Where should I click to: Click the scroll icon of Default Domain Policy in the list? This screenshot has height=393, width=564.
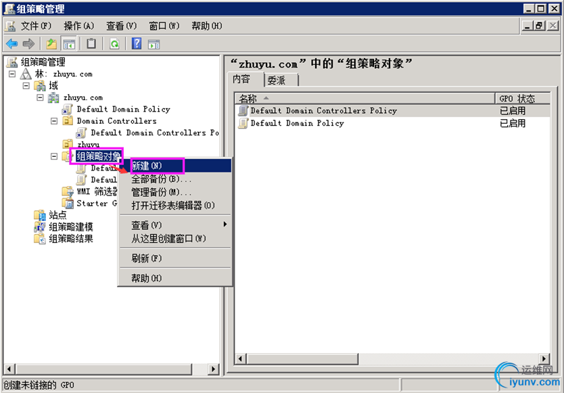tap(243, 123)
